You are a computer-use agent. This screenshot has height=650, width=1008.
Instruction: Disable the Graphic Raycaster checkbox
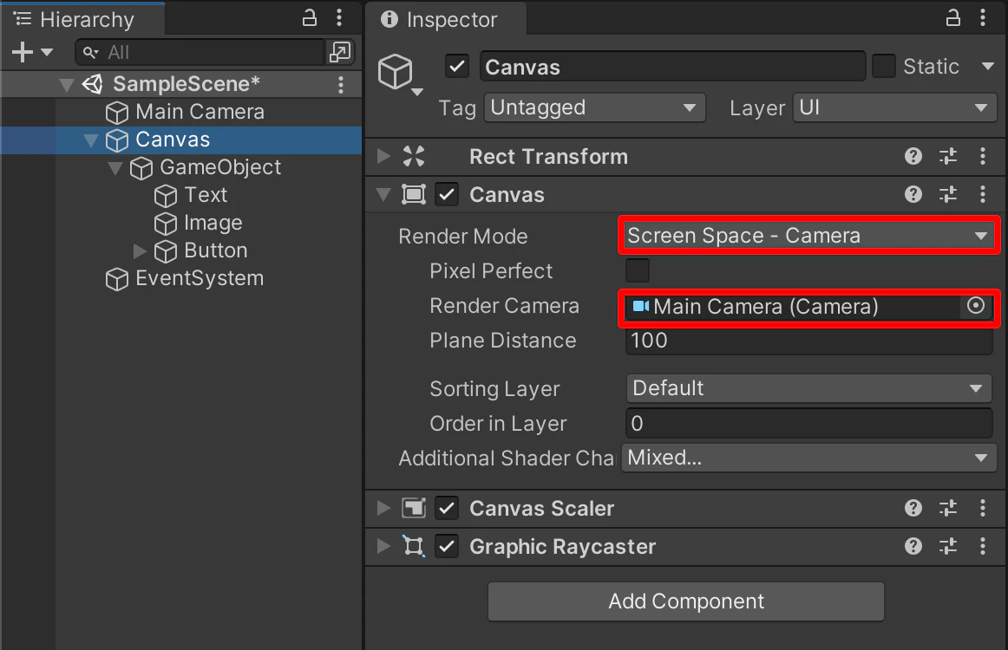pyautogui.click(x=447, y=547)
